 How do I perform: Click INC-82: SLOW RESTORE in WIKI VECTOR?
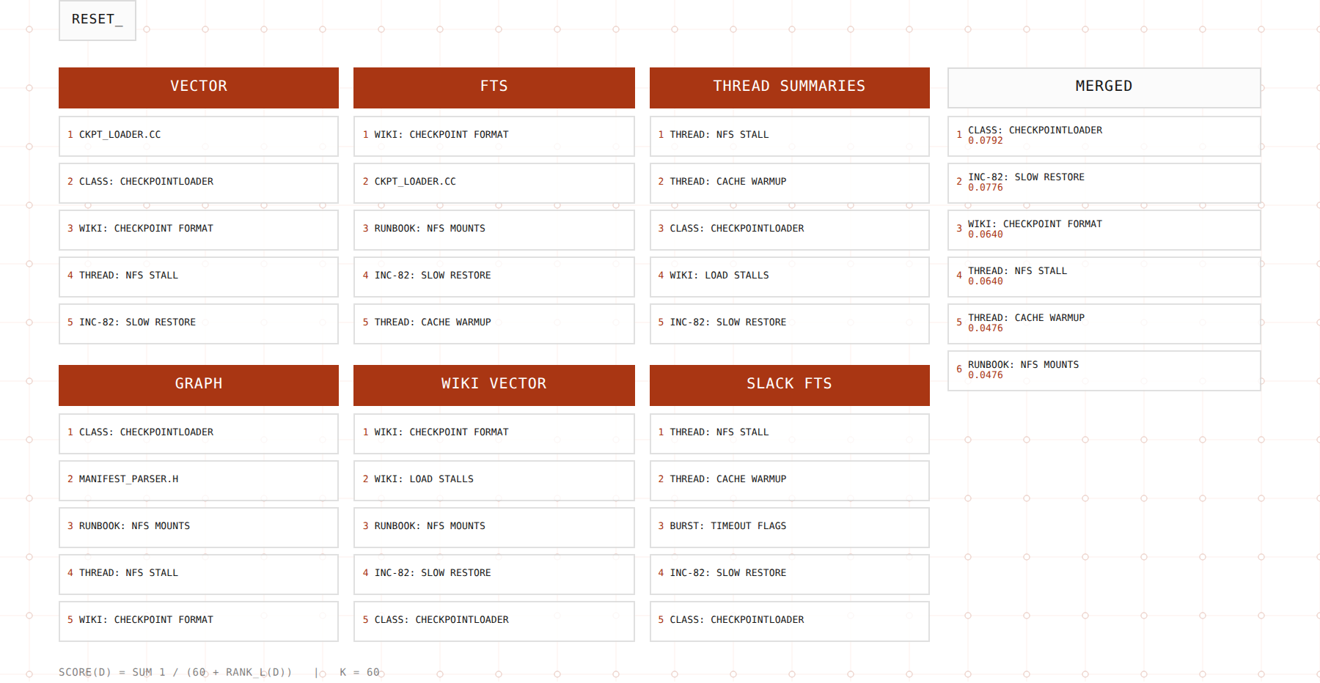pos(494,575)
